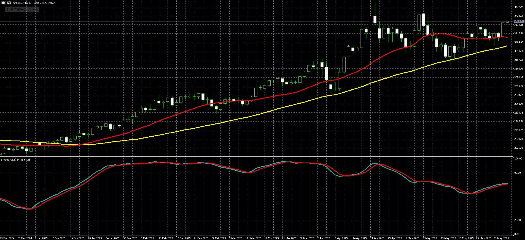The height and width of the screenshot is (240, 525).
Task: Click the Depth of Market icon
Action: (9, 3)
